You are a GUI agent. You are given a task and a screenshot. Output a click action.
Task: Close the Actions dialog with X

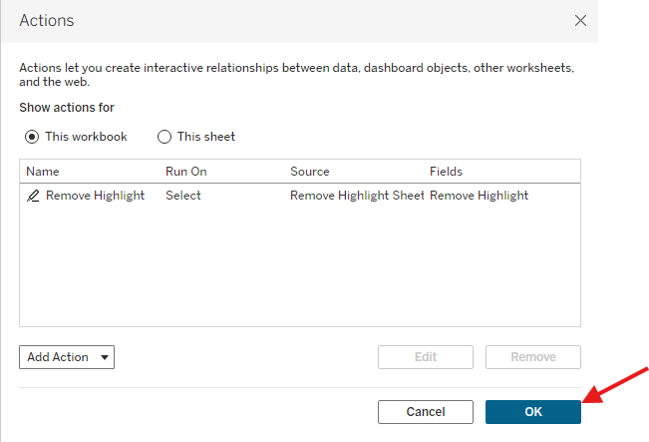pos(581,20)
